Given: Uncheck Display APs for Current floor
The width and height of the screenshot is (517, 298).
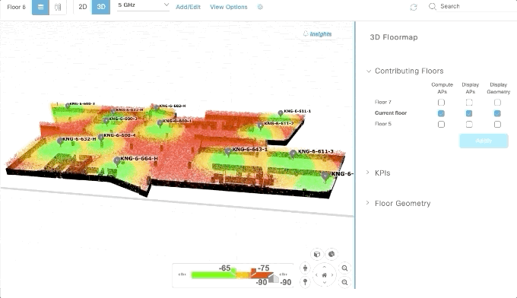Looking at the screenshot, I should [x=469, y=113].
